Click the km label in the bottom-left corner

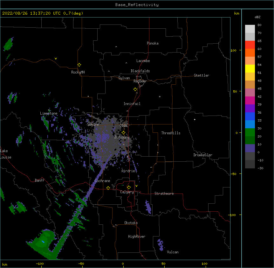(x=5, y=264)
